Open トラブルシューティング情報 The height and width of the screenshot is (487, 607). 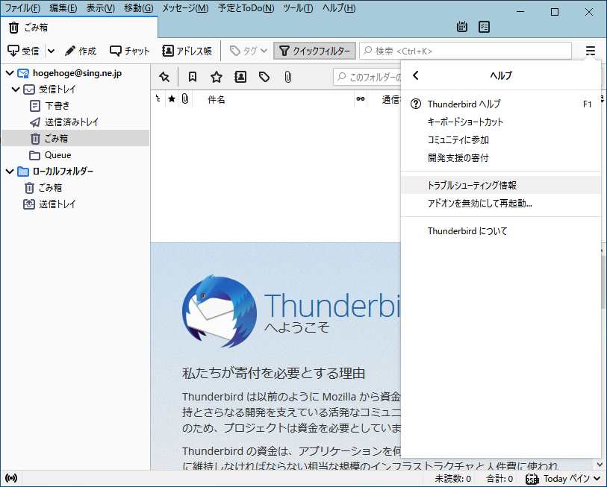click(501, 185)
